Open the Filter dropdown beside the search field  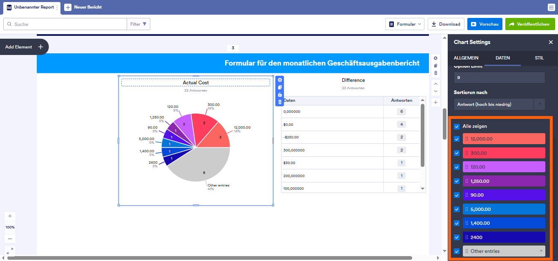(138, 24)
